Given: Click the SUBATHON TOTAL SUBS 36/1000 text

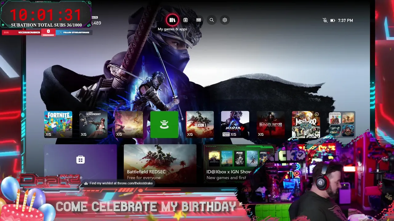Looking at the screenshot, I should click(x=46, y=25).
